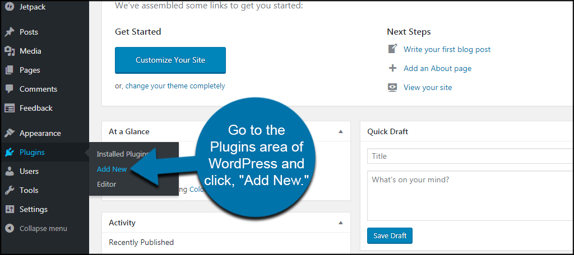Viewport: 574px width, 255px height.
Task: Click the plus icon beside Add an About page
Action: (392, 68)
